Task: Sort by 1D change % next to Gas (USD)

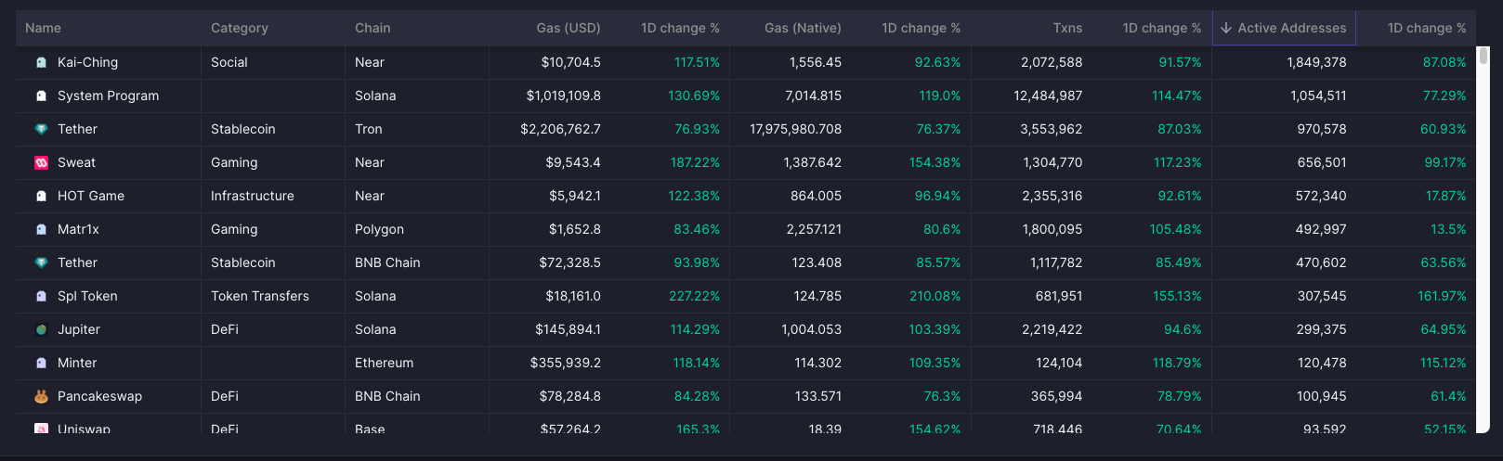Action: (680, 28)
